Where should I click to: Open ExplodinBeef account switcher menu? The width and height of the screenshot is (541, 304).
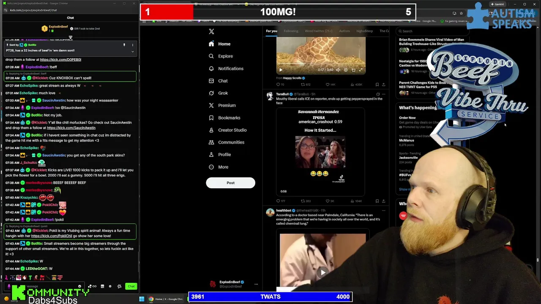pos(256,284)
